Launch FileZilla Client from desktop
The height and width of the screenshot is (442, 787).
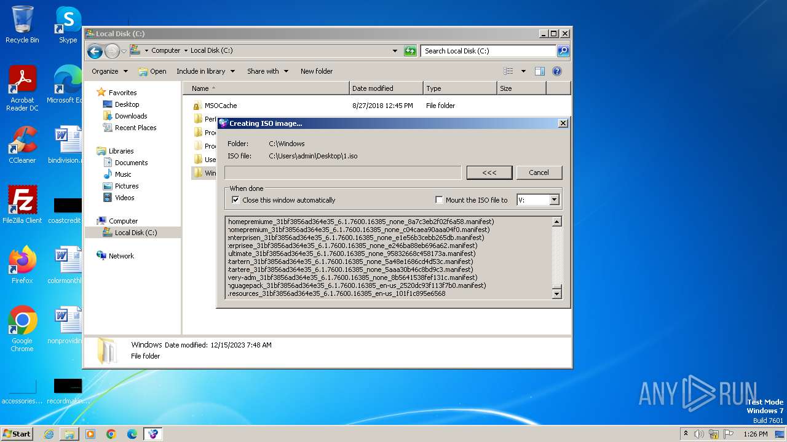[22, 204]
